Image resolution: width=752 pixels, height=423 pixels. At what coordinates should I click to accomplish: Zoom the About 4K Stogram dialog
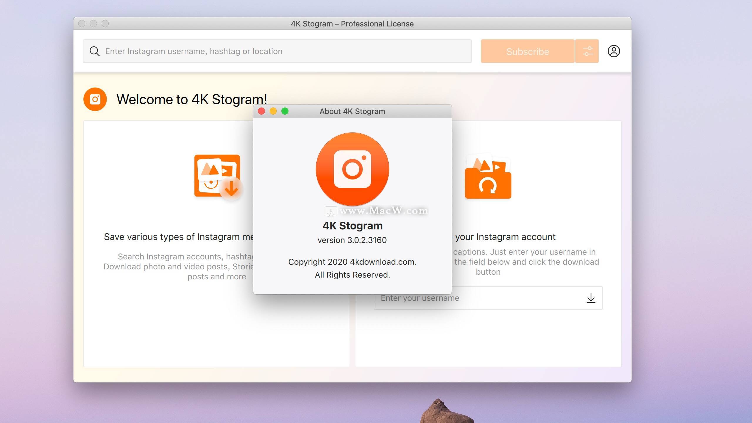(x=285, y=111)
